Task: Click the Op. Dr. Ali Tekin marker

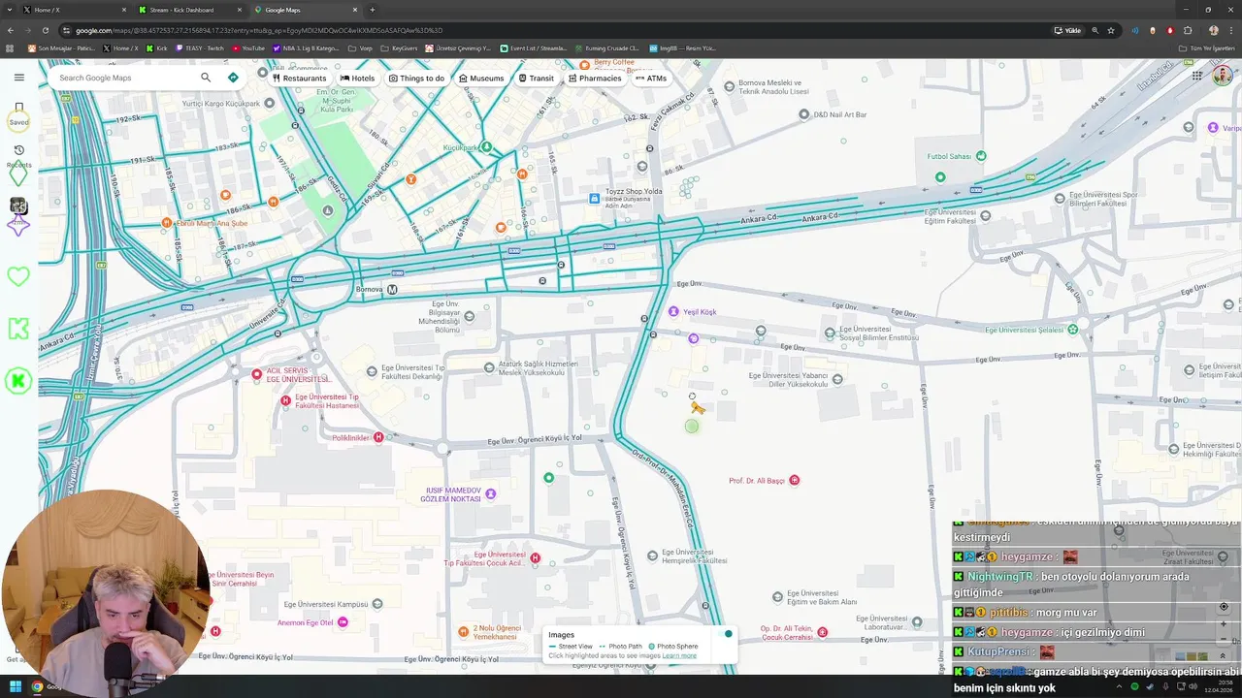Action: [x=823, y=632]
